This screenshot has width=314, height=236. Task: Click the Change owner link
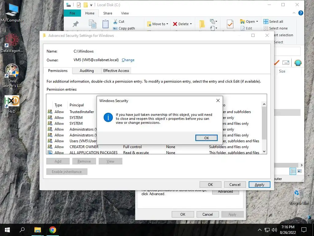(128, 60)
